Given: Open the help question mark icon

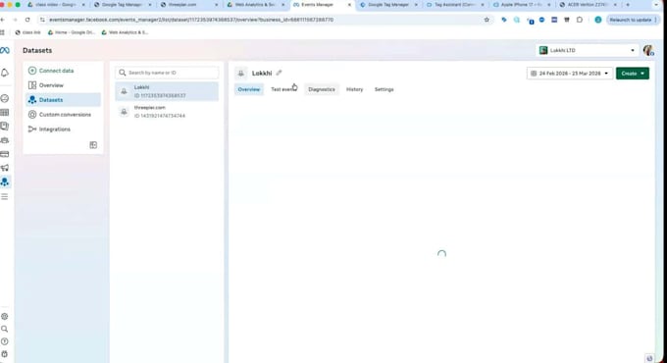Looking at the screenshot, I should click(5, 341).
